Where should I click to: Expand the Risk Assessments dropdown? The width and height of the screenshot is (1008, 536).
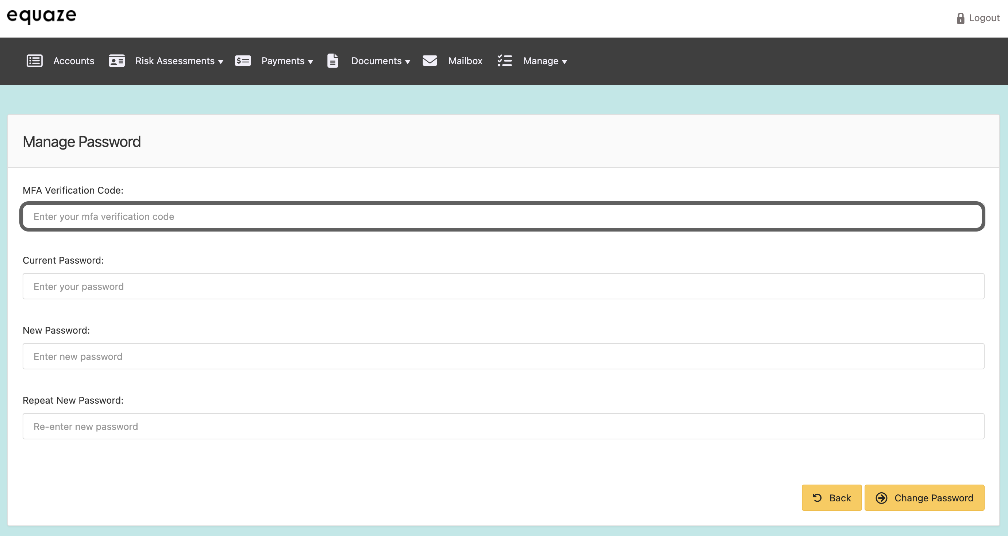click(179, 61)
